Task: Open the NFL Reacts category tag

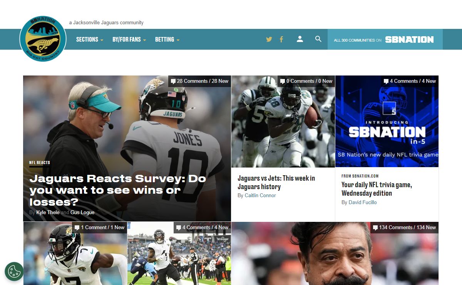Action: pos(40,163)
